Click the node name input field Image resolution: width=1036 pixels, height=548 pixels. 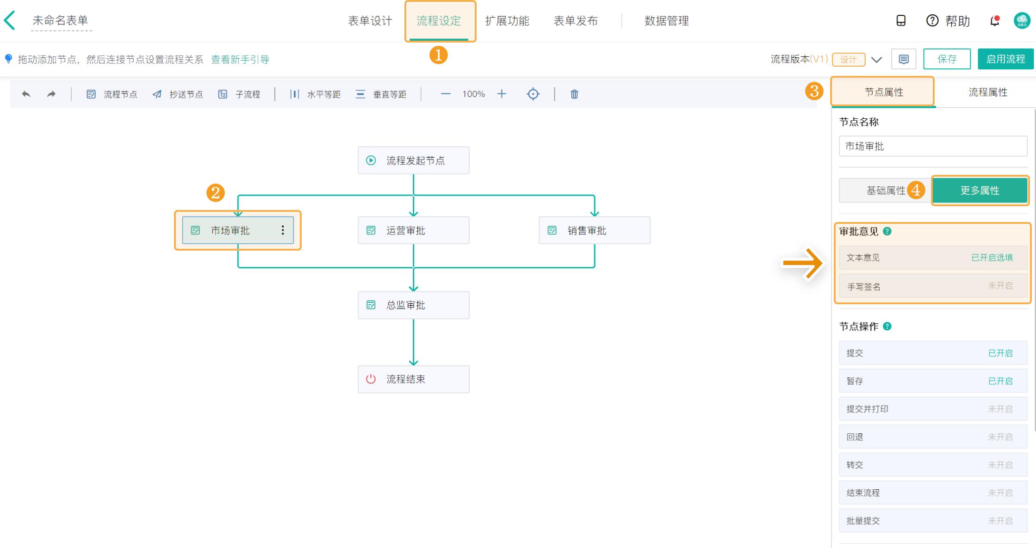(933, 147)
